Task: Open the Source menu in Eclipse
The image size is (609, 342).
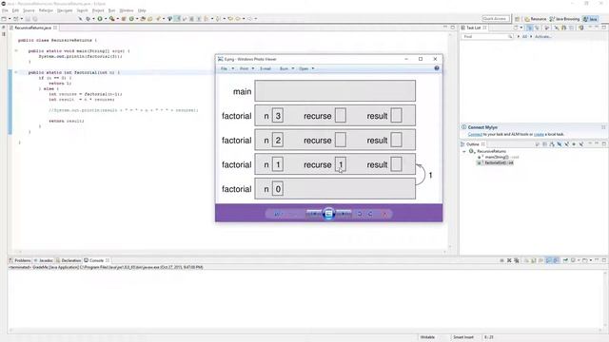Action: [x=29, y=10]
